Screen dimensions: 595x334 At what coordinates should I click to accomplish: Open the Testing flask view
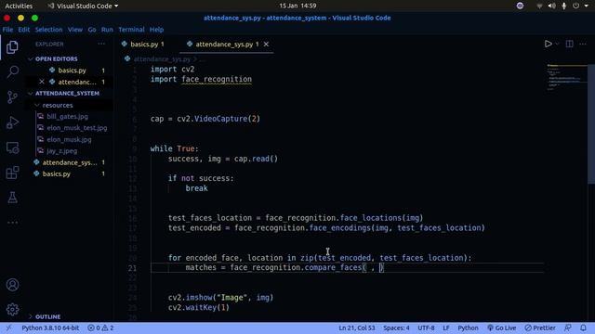(12, 198)
